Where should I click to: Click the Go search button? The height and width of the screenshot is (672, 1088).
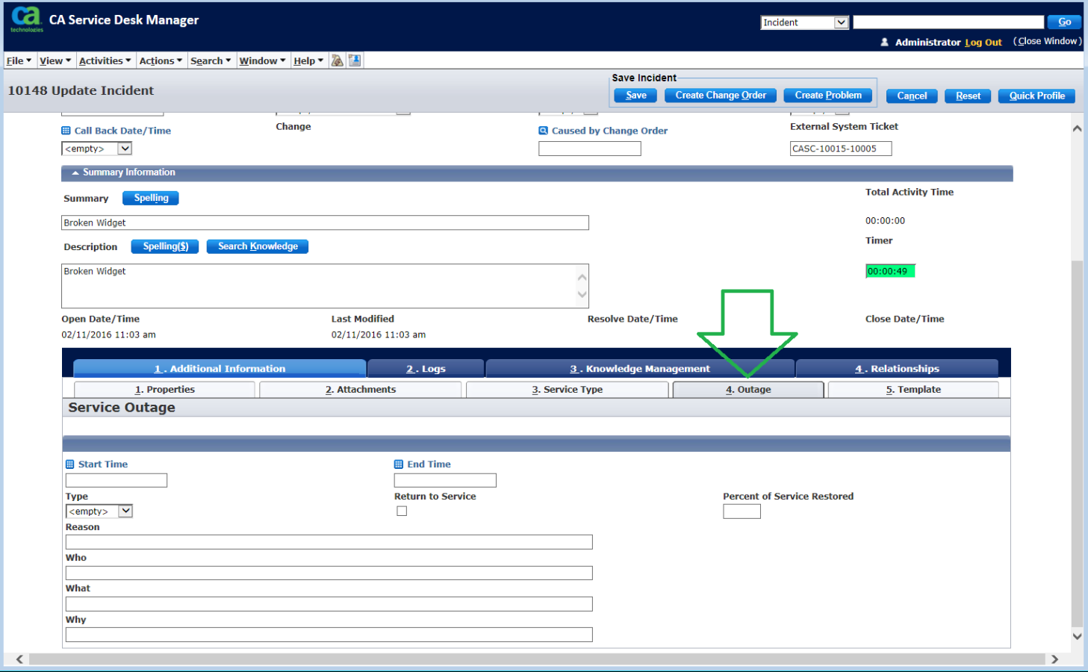(1064, 22)
